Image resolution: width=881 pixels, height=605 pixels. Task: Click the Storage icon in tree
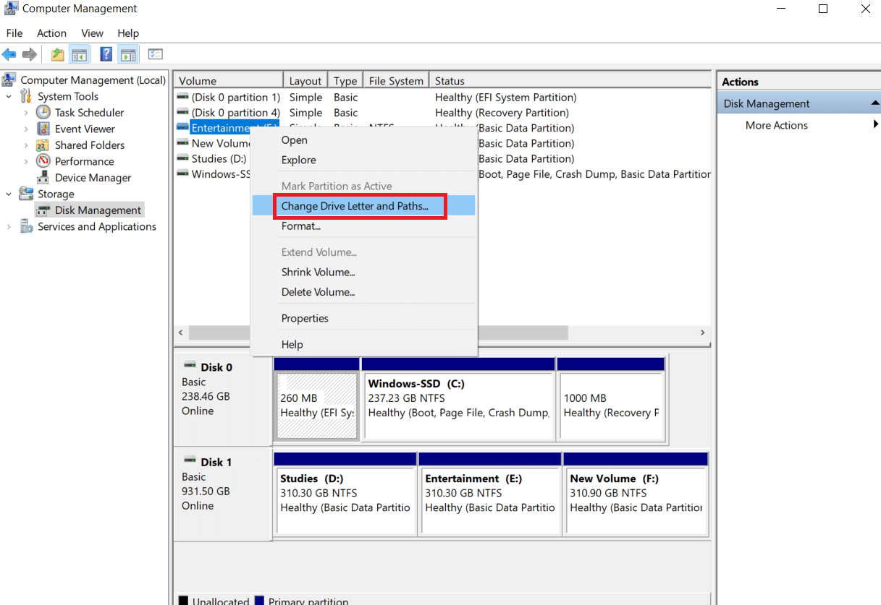tap(26, 194)
